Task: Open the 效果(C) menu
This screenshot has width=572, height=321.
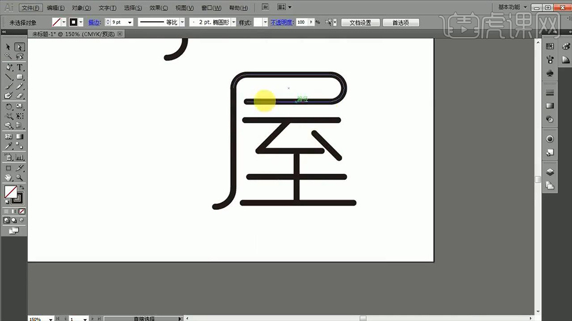Action: click(x=158, y=8)
